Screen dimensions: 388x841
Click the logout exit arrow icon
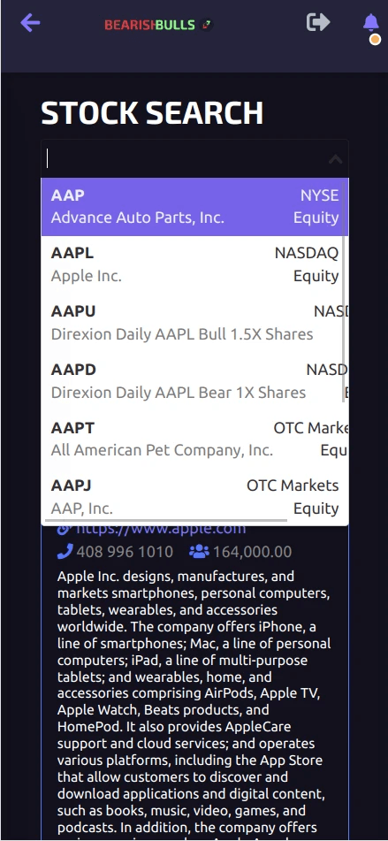(x=318, y=22)
